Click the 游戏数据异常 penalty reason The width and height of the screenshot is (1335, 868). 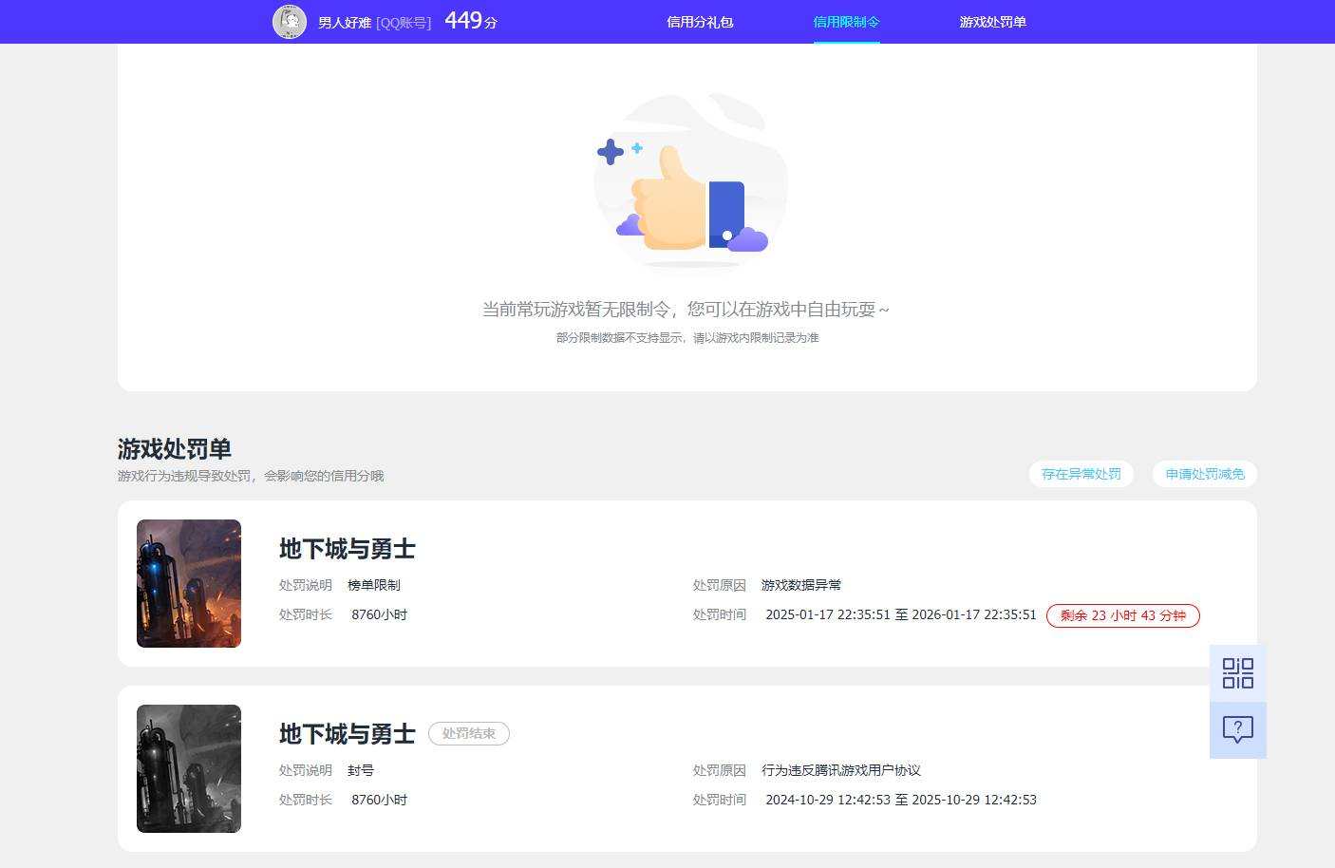(801, 585)
